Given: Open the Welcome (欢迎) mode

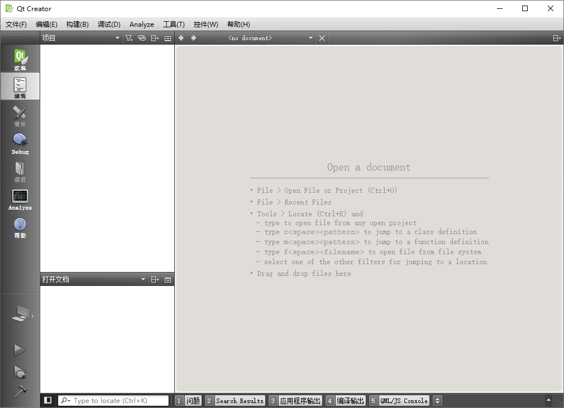Looking at the screenshot, I should 20,59.
